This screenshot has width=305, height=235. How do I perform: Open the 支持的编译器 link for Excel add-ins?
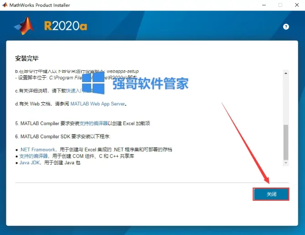[x=93, y=123]
